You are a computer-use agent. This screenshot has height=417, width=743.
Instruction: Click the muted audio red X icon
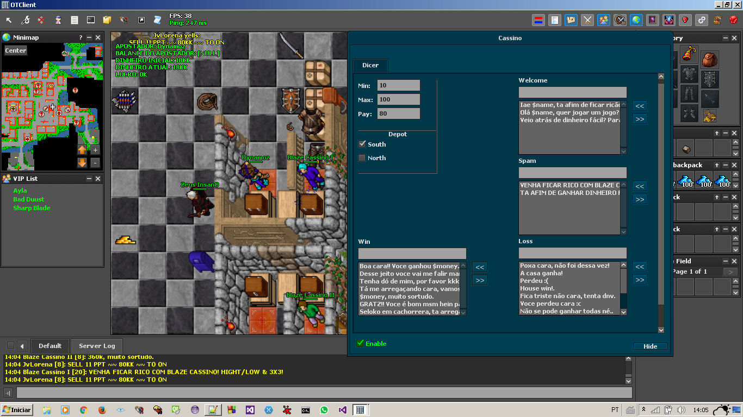[x=41, y=20]
